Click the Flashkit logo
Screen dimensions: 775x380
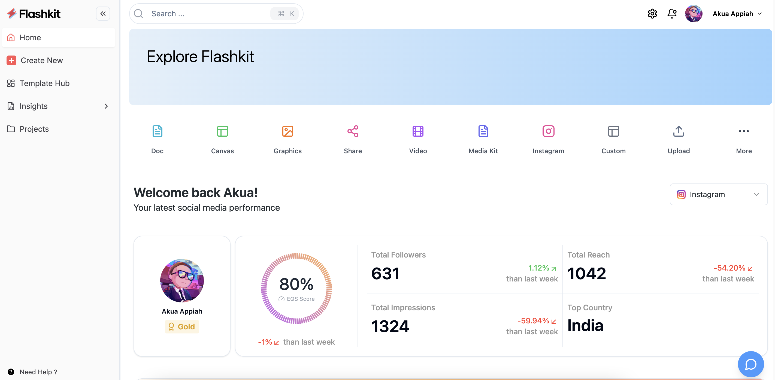34,14
